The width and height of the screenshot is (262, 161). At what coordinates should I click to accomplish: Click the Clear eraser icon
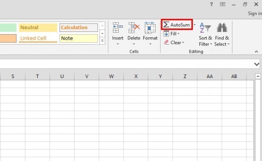pos(167,43)
